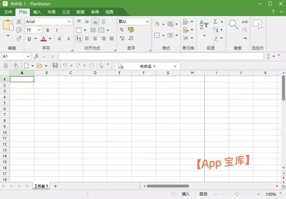Click the percent number format icon
The height and width of the screenshot is (199, 286).
[x=122, y=30]
